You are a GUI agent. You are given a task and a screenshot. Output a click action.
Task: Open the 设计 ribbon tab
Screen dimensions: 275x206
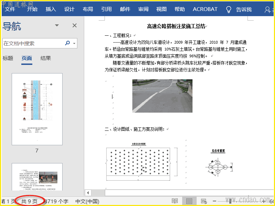pos(69,9)
